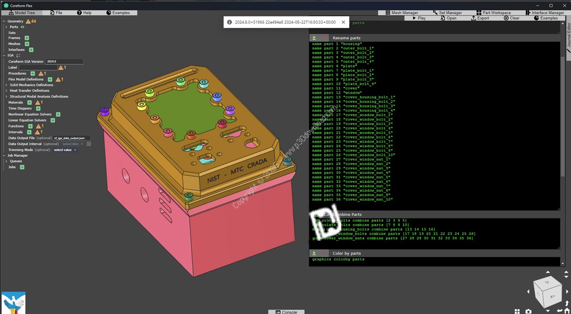
Task: Click the Open button in the journal toolbar
Action: point(448,18)
